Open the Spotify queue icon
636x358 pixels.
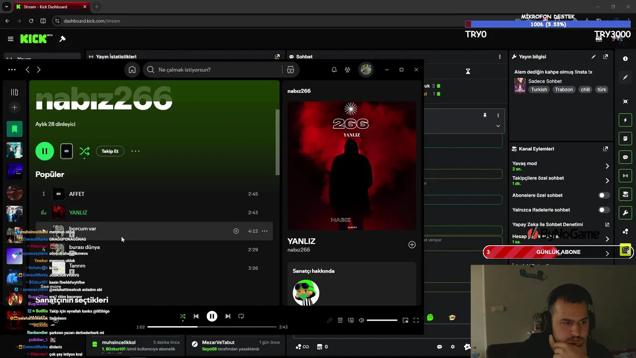pos(340,320)
